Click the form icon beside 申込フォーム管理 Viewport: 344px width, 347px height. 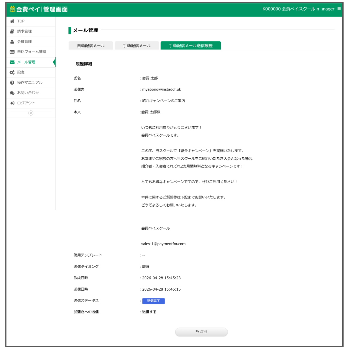(12, 52)
